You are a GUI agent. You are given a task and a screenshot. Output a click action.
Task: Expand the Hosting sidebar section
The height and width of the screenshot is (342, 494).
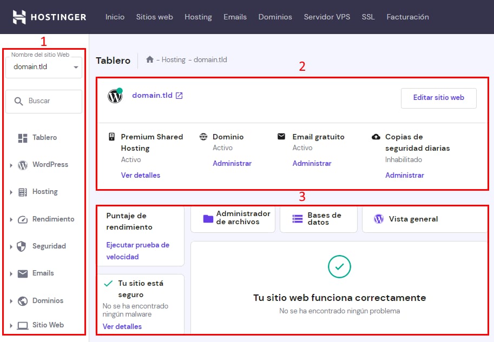pyautogui.click(x=11, y=192)
